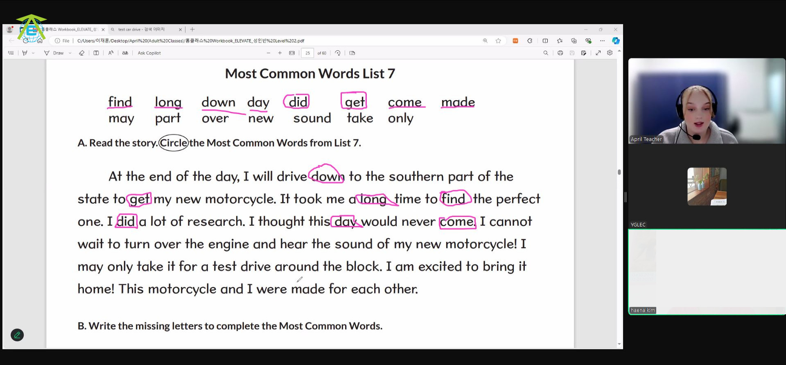Image resolution: width=786 pixels, height=365 pixels.
Task: Select the Erase tool
Action: point(81,53)
